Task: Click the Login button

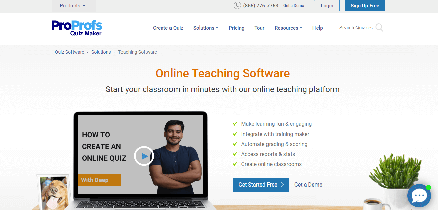Action: pyautogui.click(x=327, y=6)
